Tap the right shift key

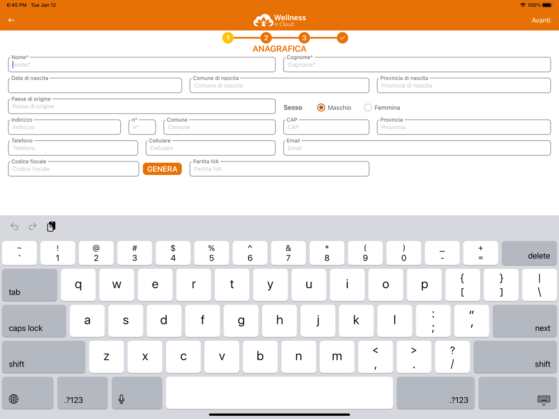tap(515, 357)
